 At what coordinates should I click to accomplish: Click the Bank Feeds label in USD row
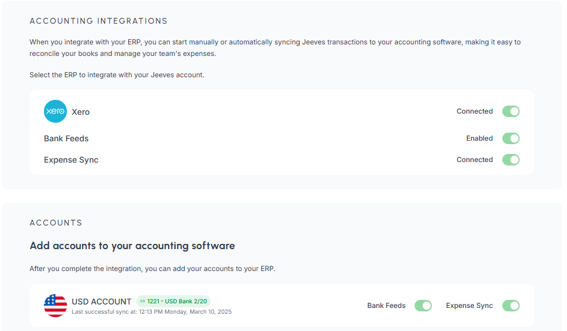[386, 306]
